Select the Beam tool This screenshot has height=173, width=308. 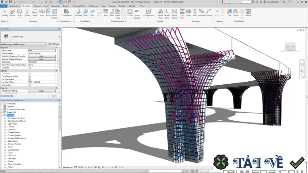[13, 13]
